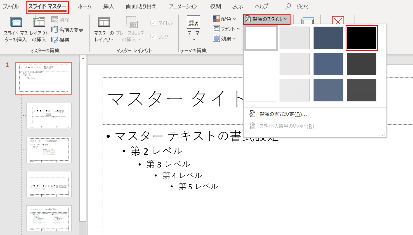The width and height of the screenshot is (413, 235).
Task: Select dark gray style in second row
Action: pyautogui.click(x=362, y=64)
